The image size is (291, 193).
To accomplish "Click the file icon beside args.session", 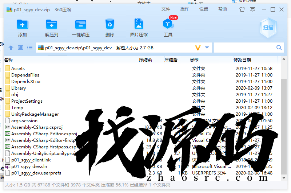I will pyautogui.click(x=8, y=121).
